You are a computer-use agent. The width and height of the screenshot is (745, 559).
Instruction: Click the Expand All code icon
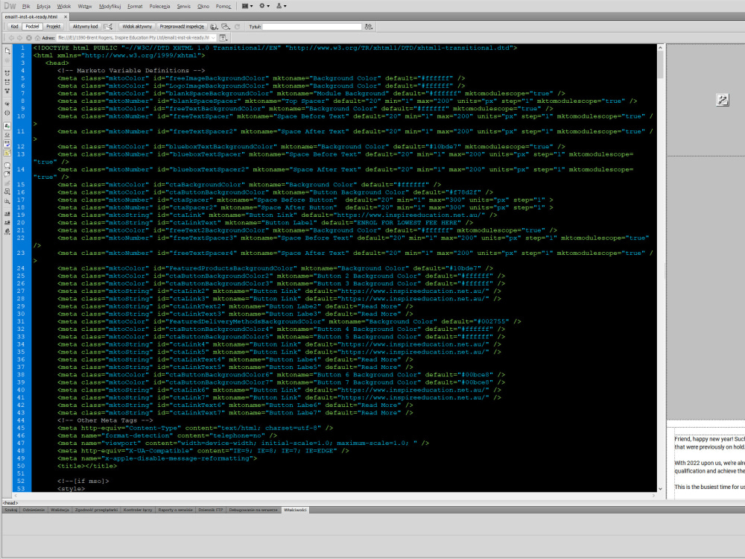pyautogui.click(x=7, y=90)
